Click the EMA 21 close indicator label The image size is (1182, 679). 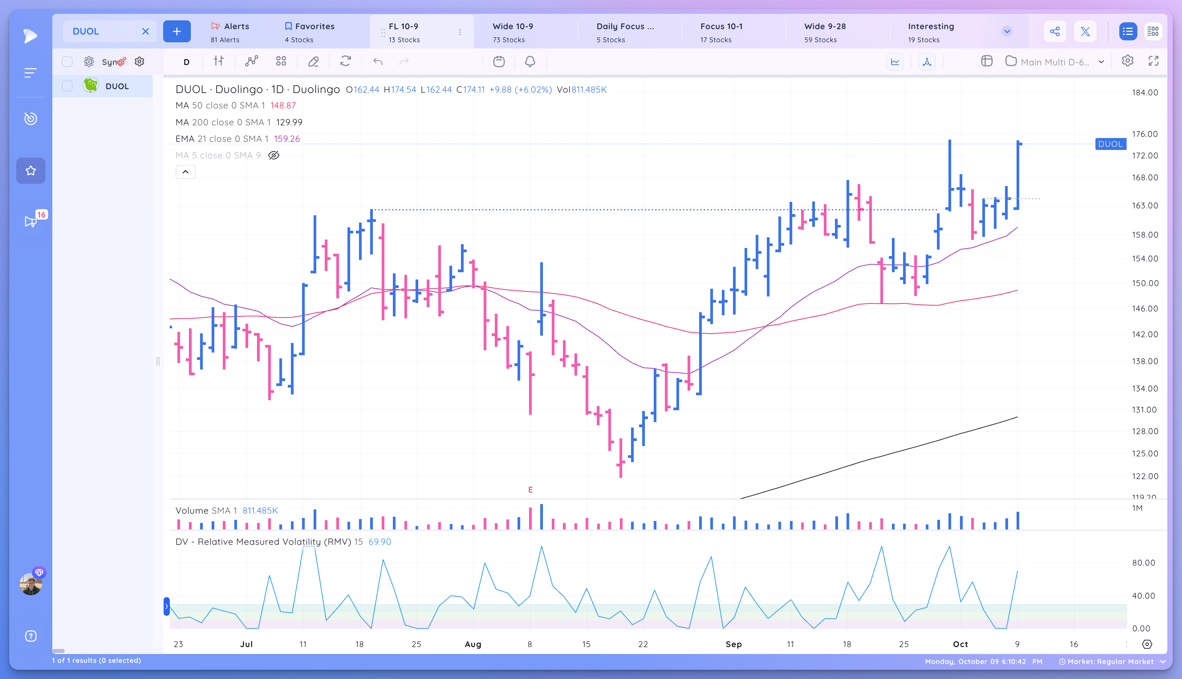click(x=222, y=139)
